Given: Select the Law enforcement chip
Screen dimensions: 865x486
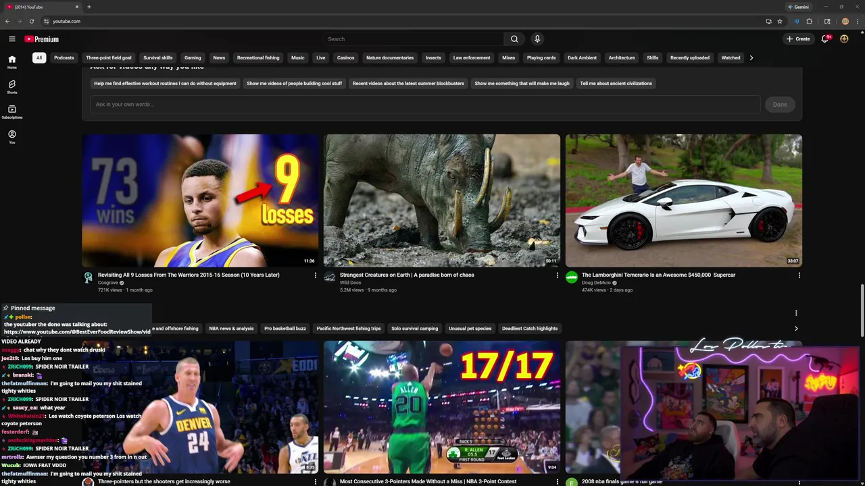Looking at the screenshot, I should [472, 58].
